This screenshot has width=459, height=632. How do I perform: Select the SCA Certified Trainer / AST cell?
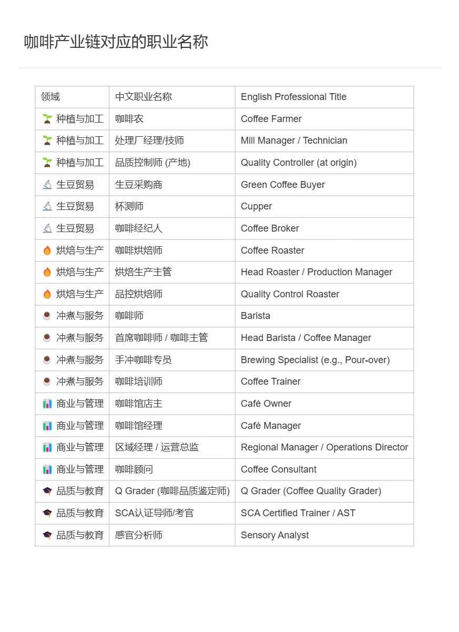tap(324, 513)
